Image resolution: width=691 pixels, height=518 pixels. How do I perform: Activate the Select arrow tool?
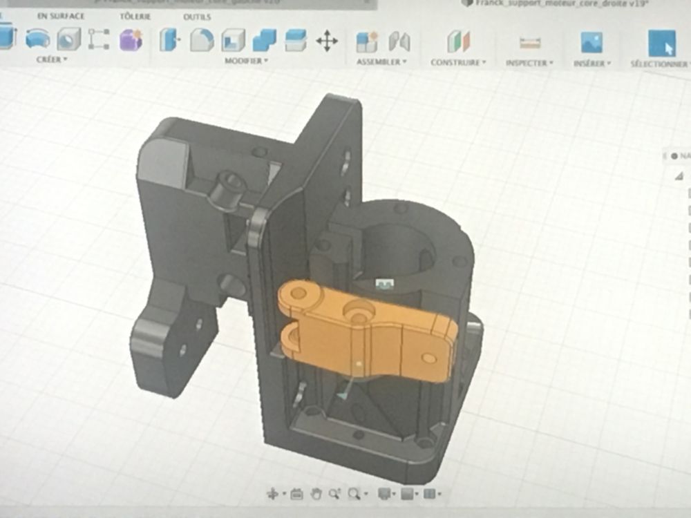tap(661, 43)
